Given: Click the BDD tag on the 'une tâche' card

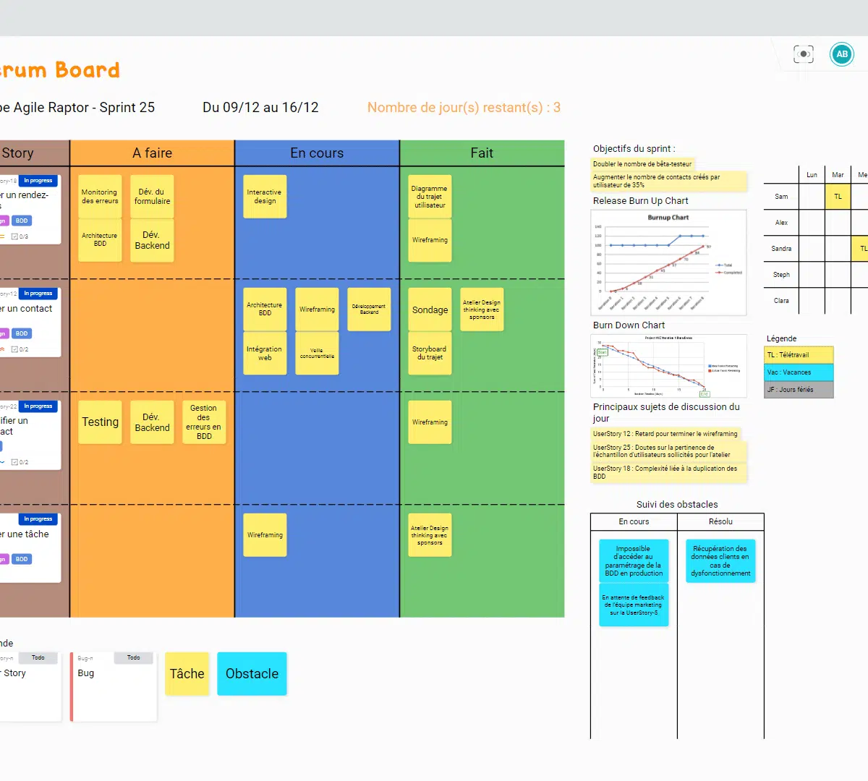Looking at the screenshot, I should click(22, 559).
